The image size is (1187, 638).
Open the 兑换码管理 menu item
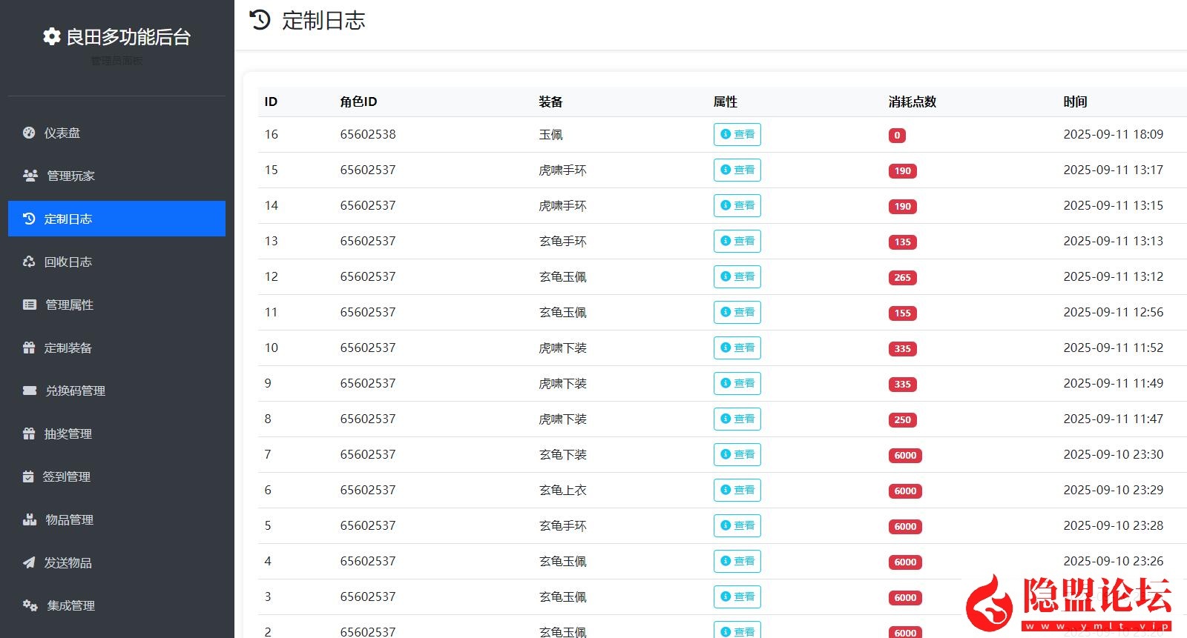(75, 391)
